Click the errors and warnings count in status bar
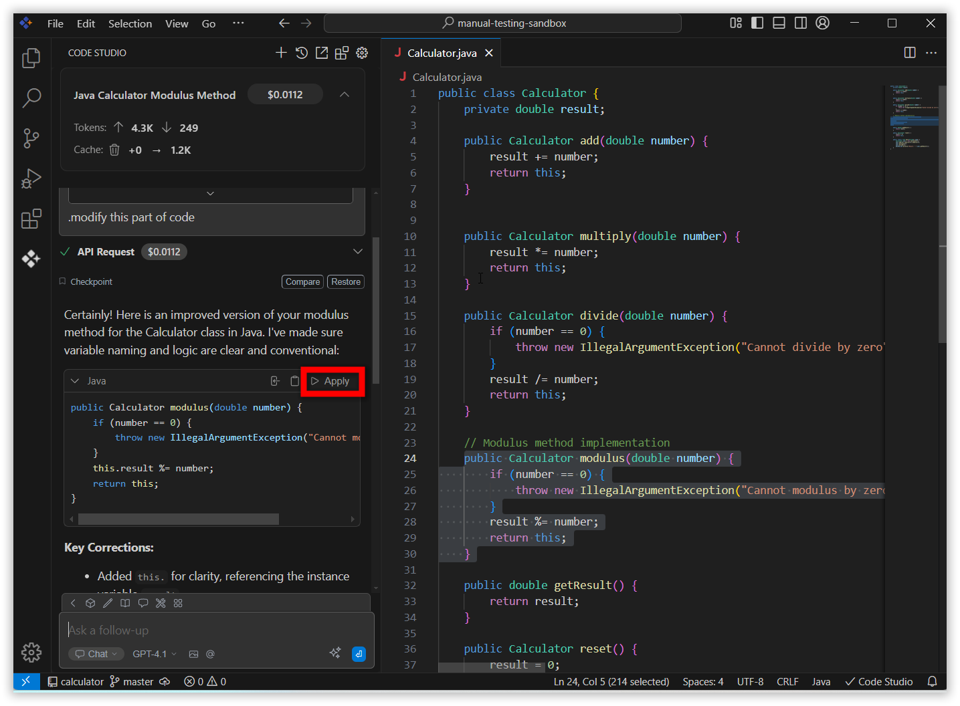This screenshot has height=706, width=960. click(x=205, y=681)
